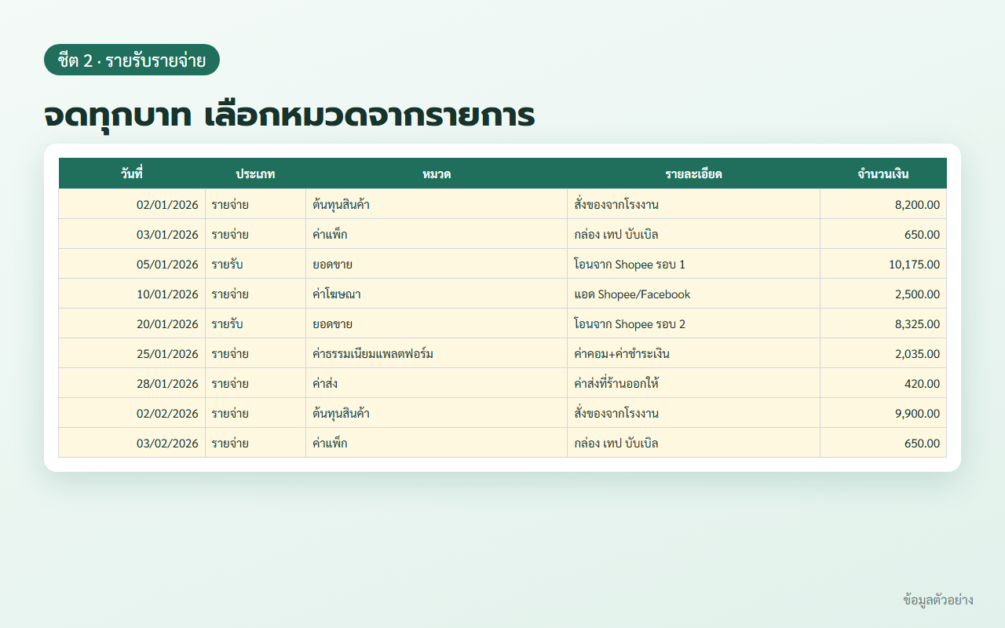
Task: Click ค่าแพ็ก in the 03/01/2026 row
Action: 437,234
